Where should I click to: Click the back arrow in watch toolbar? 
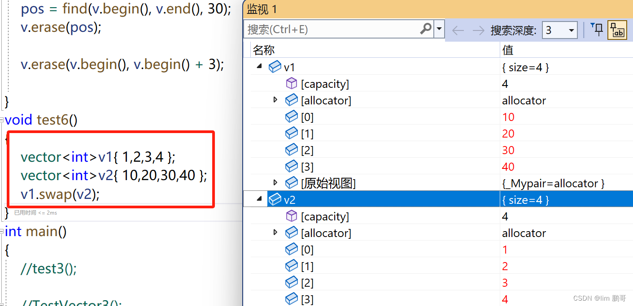click(458, 30)
